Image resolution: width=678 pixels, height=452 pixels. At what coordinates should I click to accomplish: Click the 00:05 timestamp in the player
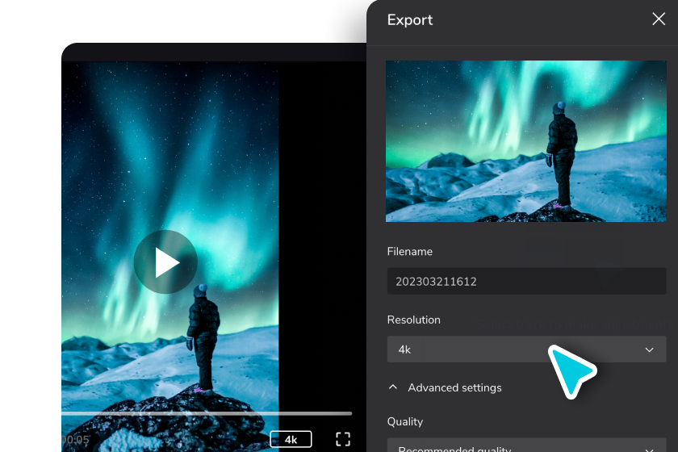tap(76, 440)
